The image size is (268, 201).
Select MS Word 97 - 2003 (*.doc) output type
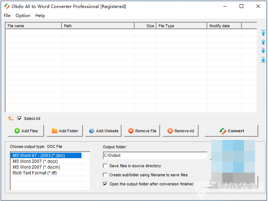(x=46, y=156)
